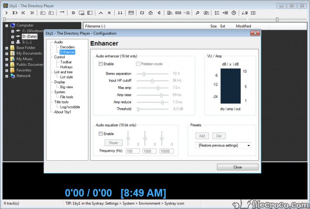The width and height of the screenshot is (310, 209).
Task: Expand the E: drive node
Action: coord(13,42)
